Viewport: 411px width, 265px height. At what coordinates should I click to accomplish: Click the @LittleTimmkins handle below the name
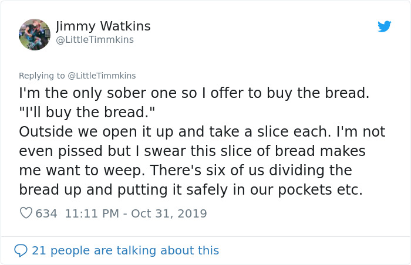click(95, 39)
